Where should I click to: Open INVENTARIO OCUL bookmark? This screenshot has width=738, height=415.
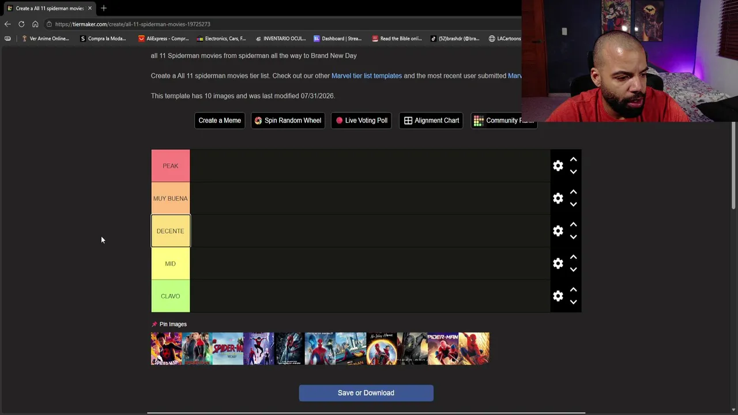click(x=280, y=39)
